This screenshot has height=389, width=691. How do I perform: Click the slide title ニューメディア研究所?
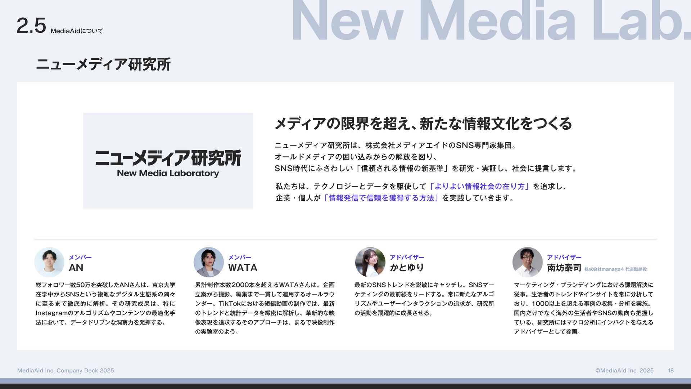tap(103, 64)
